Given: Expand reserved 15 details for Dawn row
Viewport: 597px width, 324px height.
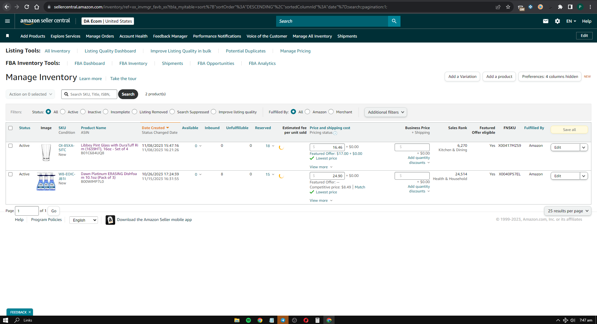Looking at the screenshot, I should click(x=270, y=174).
